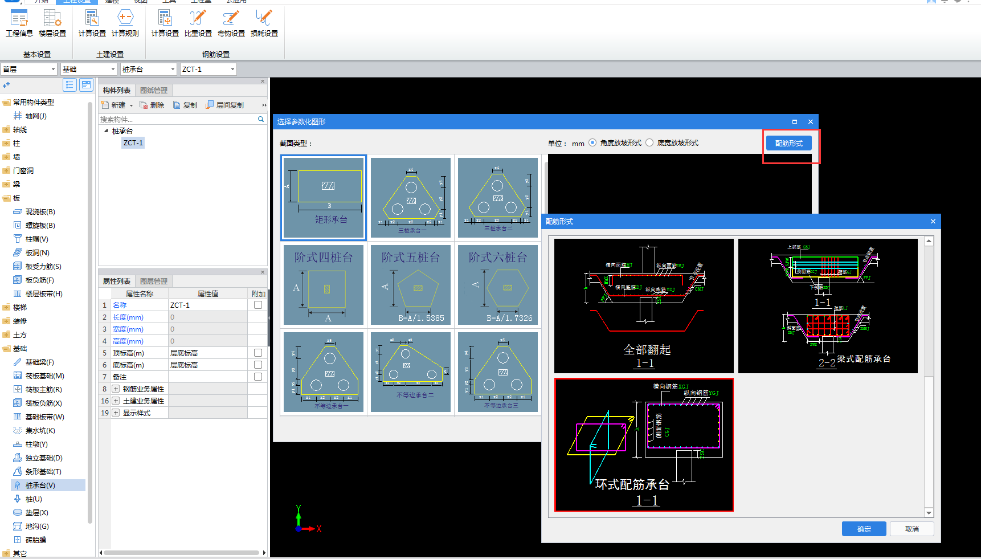
Task: Click 搜索构件 search input field
Action: (x=177, y=119)
